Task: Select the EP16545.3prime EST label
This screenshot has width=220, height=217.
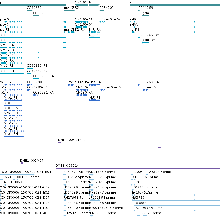Action: [145, 193]
